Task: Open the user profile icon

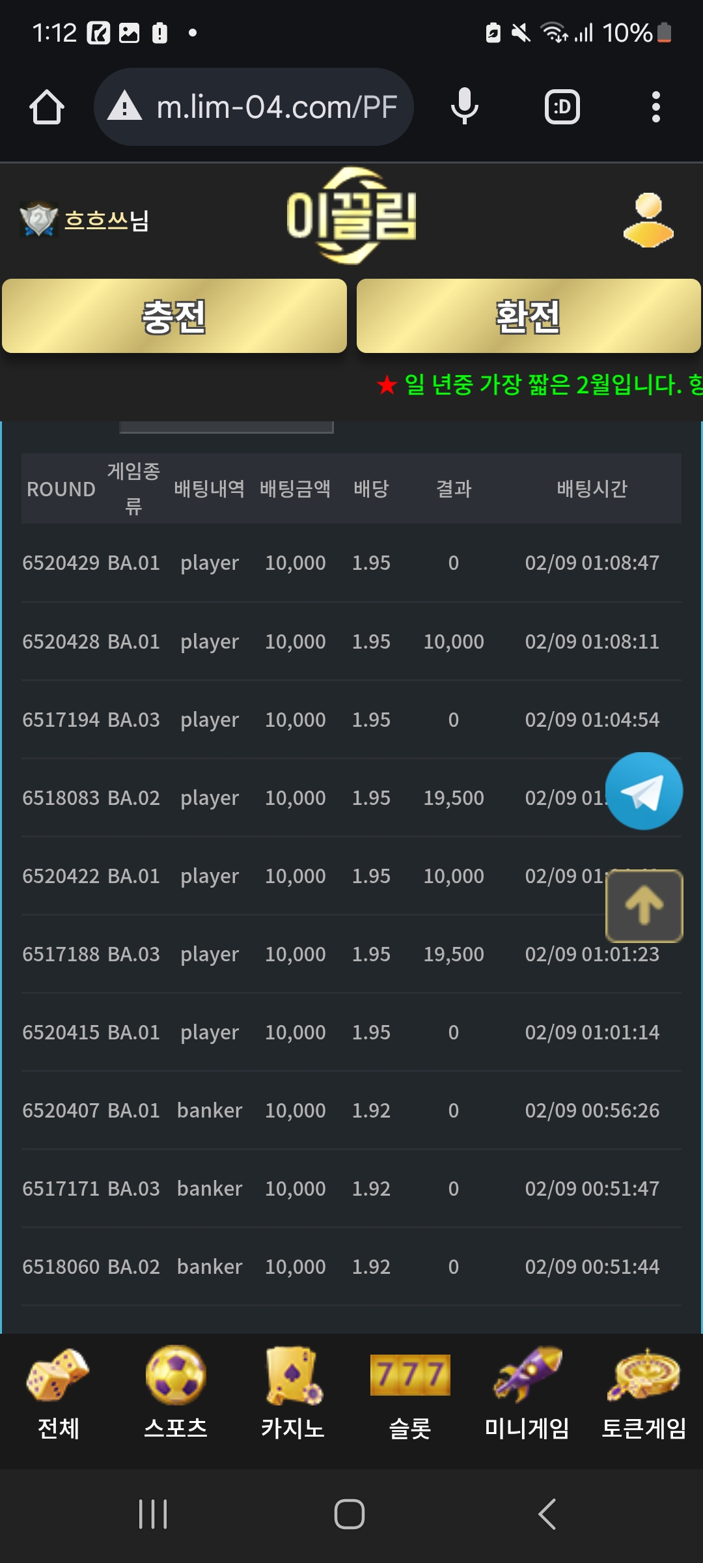Action: (648, 220)
